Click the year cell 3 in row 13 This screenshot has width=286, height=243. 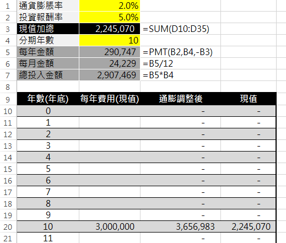pos(48,145)
